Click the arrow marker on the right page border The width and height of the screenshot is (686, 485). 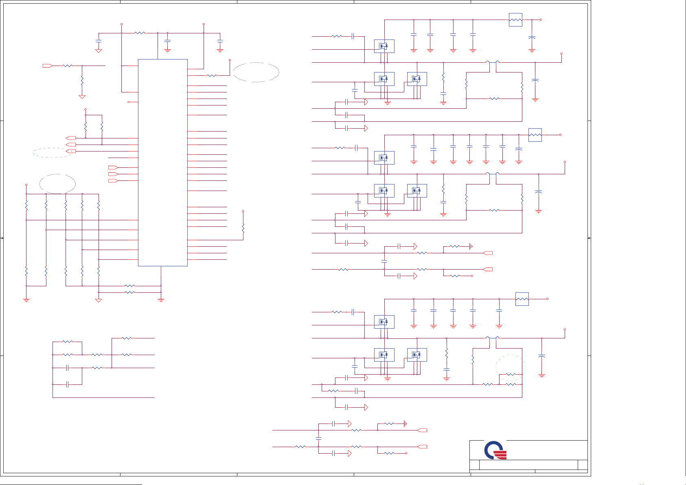[x=589, y=238]
